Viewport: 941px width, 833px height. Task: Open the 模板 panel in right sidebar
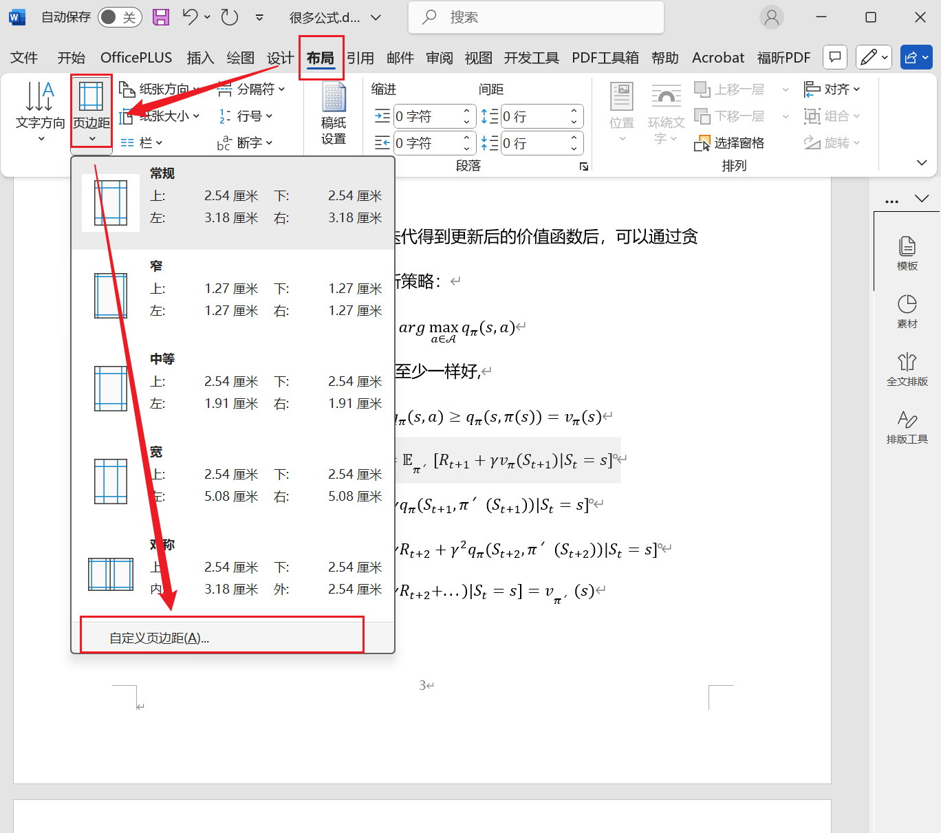[x=907, y=252]
